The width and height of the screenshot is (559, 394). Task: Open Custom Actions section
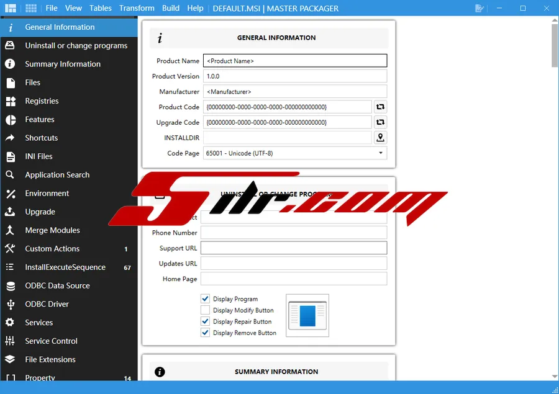point(69,249)
